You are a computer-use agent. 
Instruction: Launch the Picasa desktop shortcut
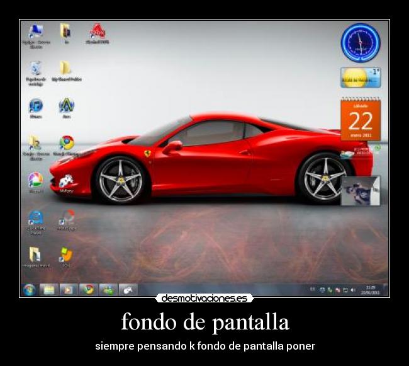[x=36, y=183]
